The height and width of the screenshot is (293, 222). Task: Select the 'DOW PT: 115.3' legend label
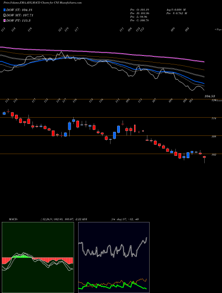[18, 21]
